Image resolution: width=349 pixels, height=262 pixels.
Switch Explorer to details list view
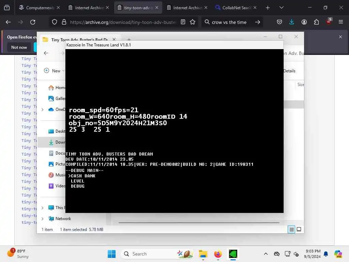(x=291, y=229)
